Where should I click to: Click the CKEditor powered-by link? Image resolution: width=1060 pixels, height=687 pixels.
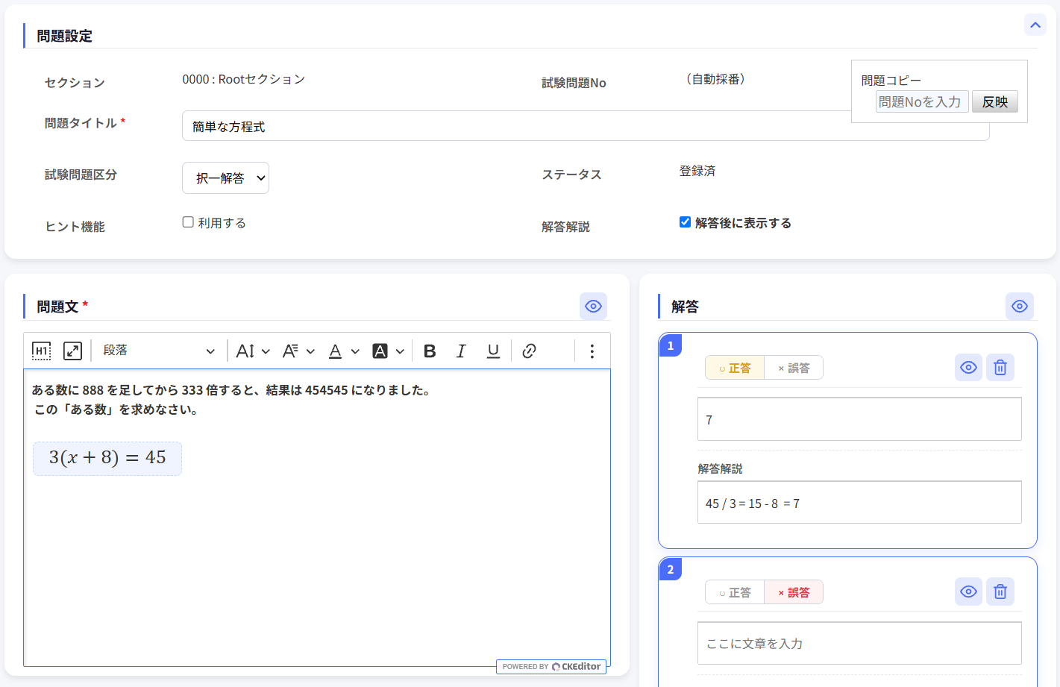pyautogui.click(x=551, y=666)
